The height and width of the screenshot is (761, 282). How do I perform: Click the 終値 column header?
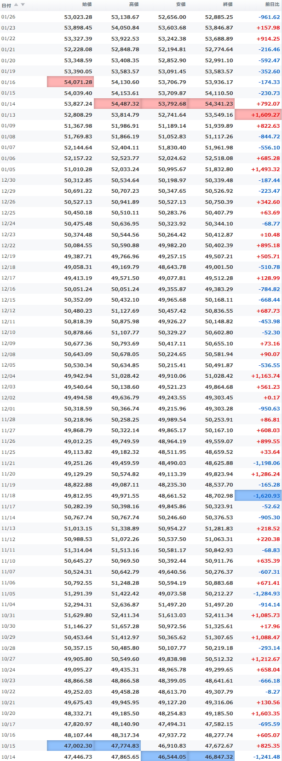(227, 5)
